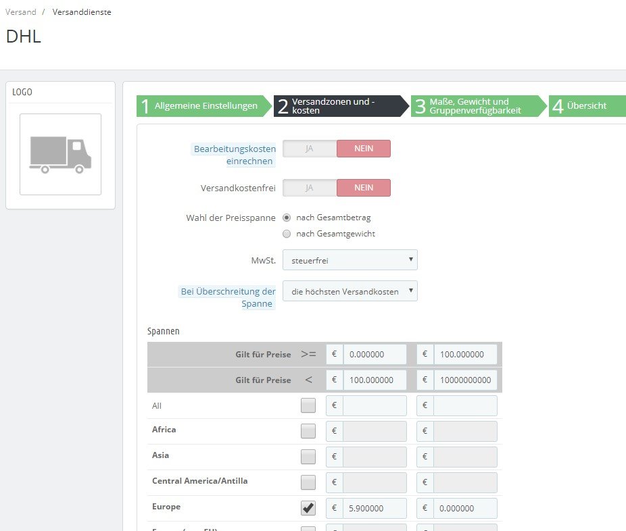
Task: Check the Asia zone checkbox
Action: click(308, 457)
